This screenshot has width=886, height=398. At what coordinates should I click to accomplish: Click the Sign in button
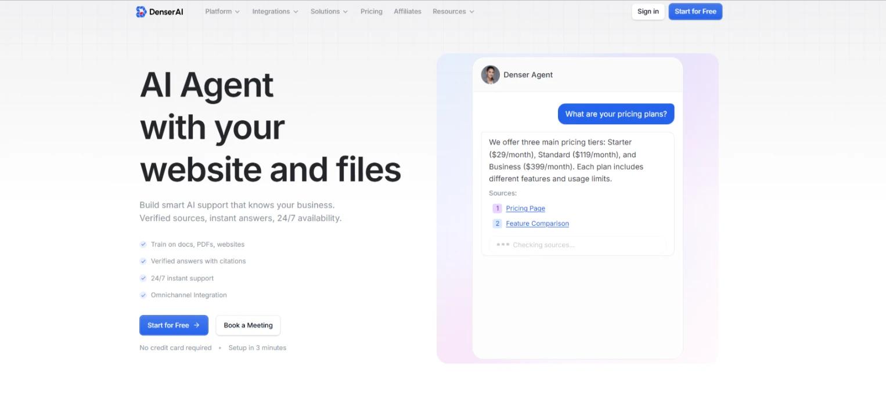pos(648,11)
